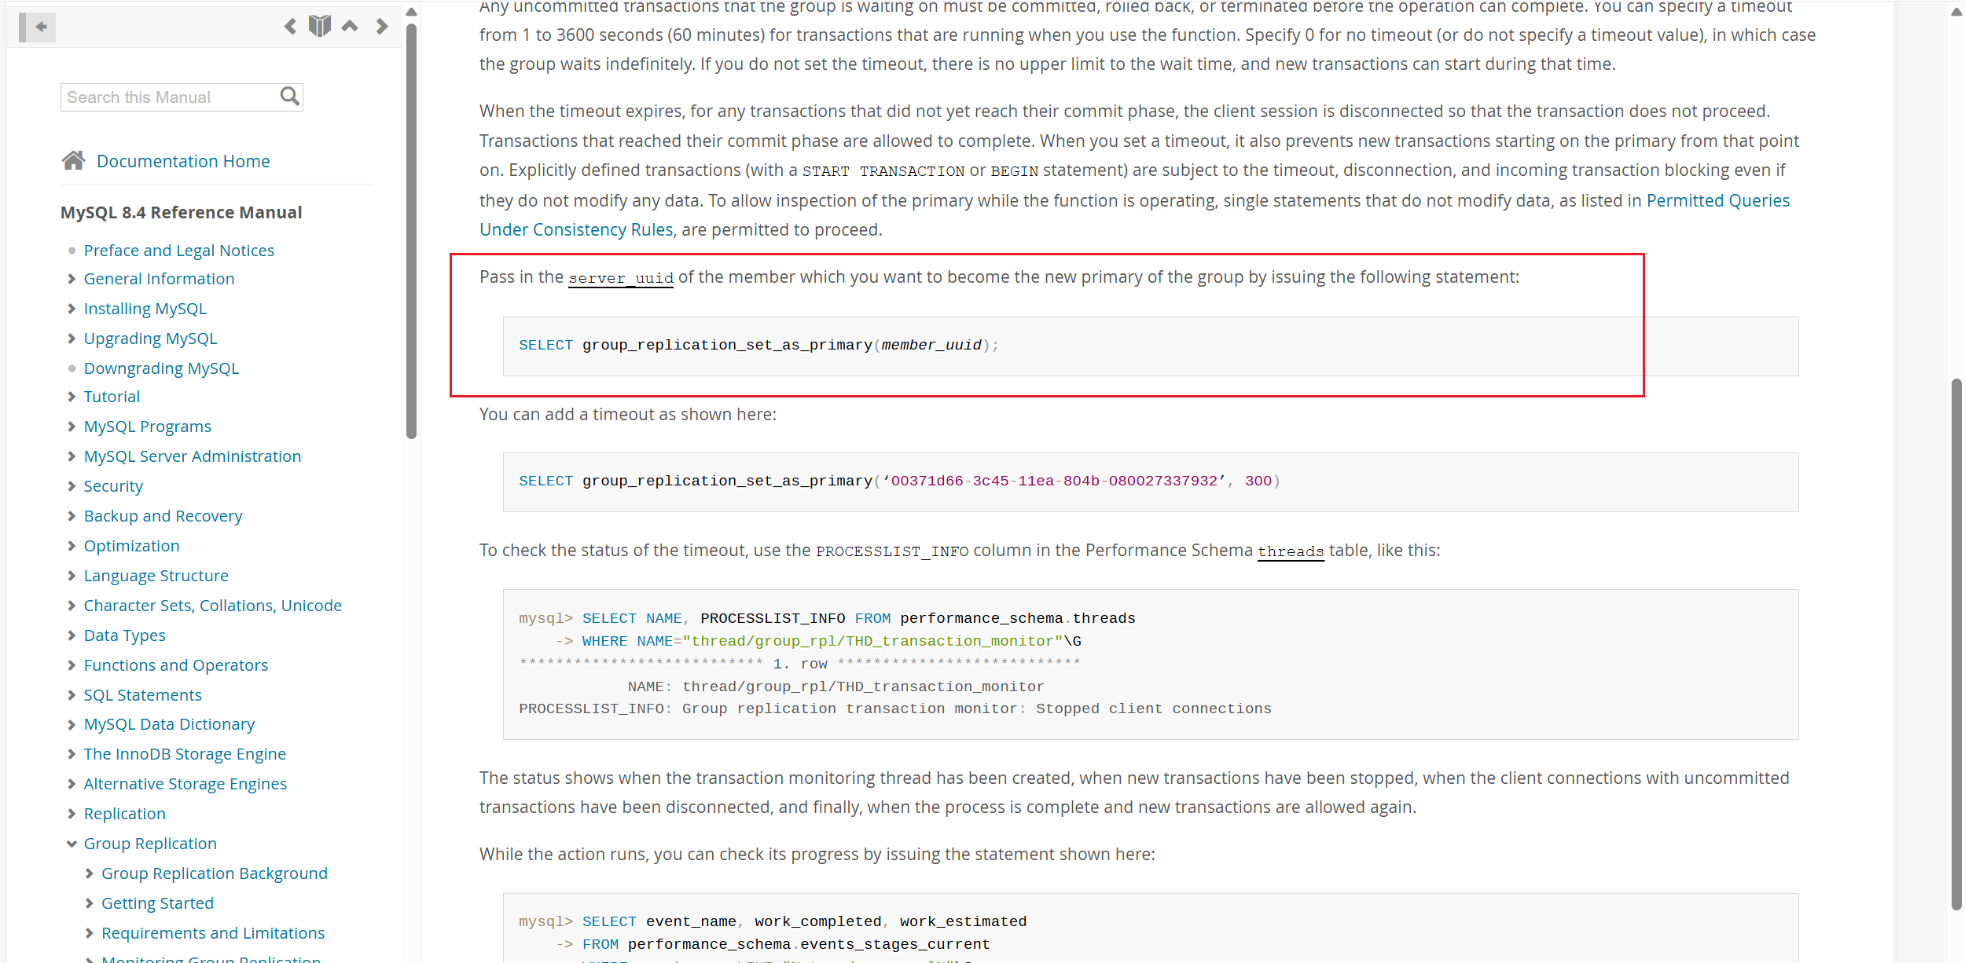The image size is (1965, 963).
Task: Open the threads table link
Action: click(x=1290, y=551)
